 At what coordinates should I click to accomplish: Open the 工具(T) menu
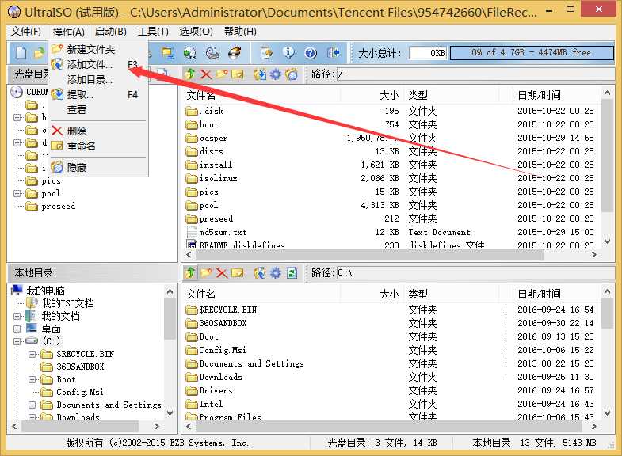(x=153, y=32)
